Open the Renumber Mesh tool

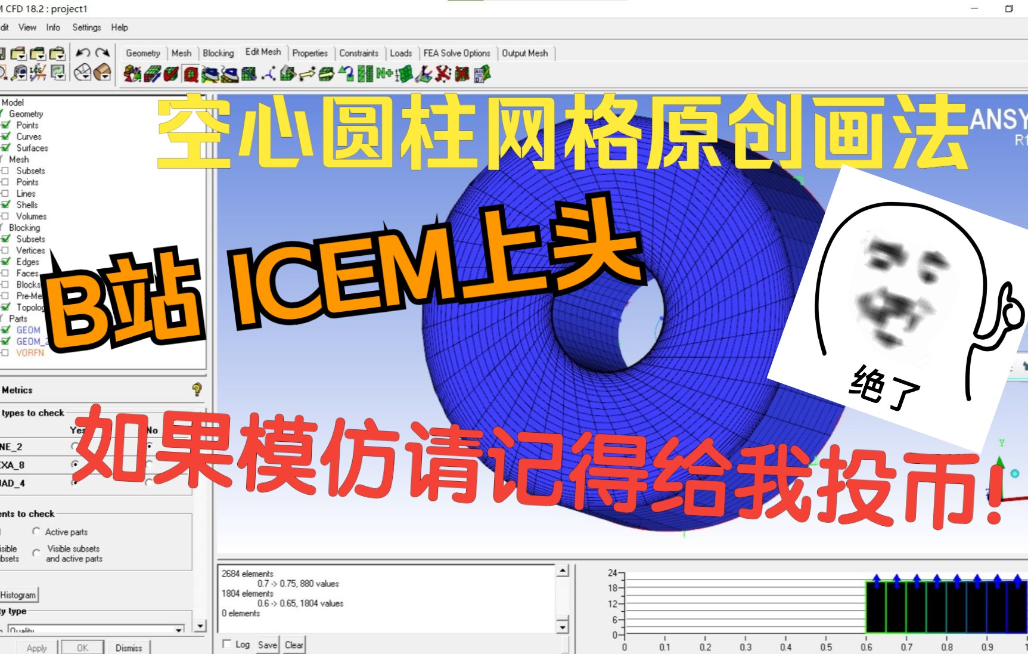(384, 74)
